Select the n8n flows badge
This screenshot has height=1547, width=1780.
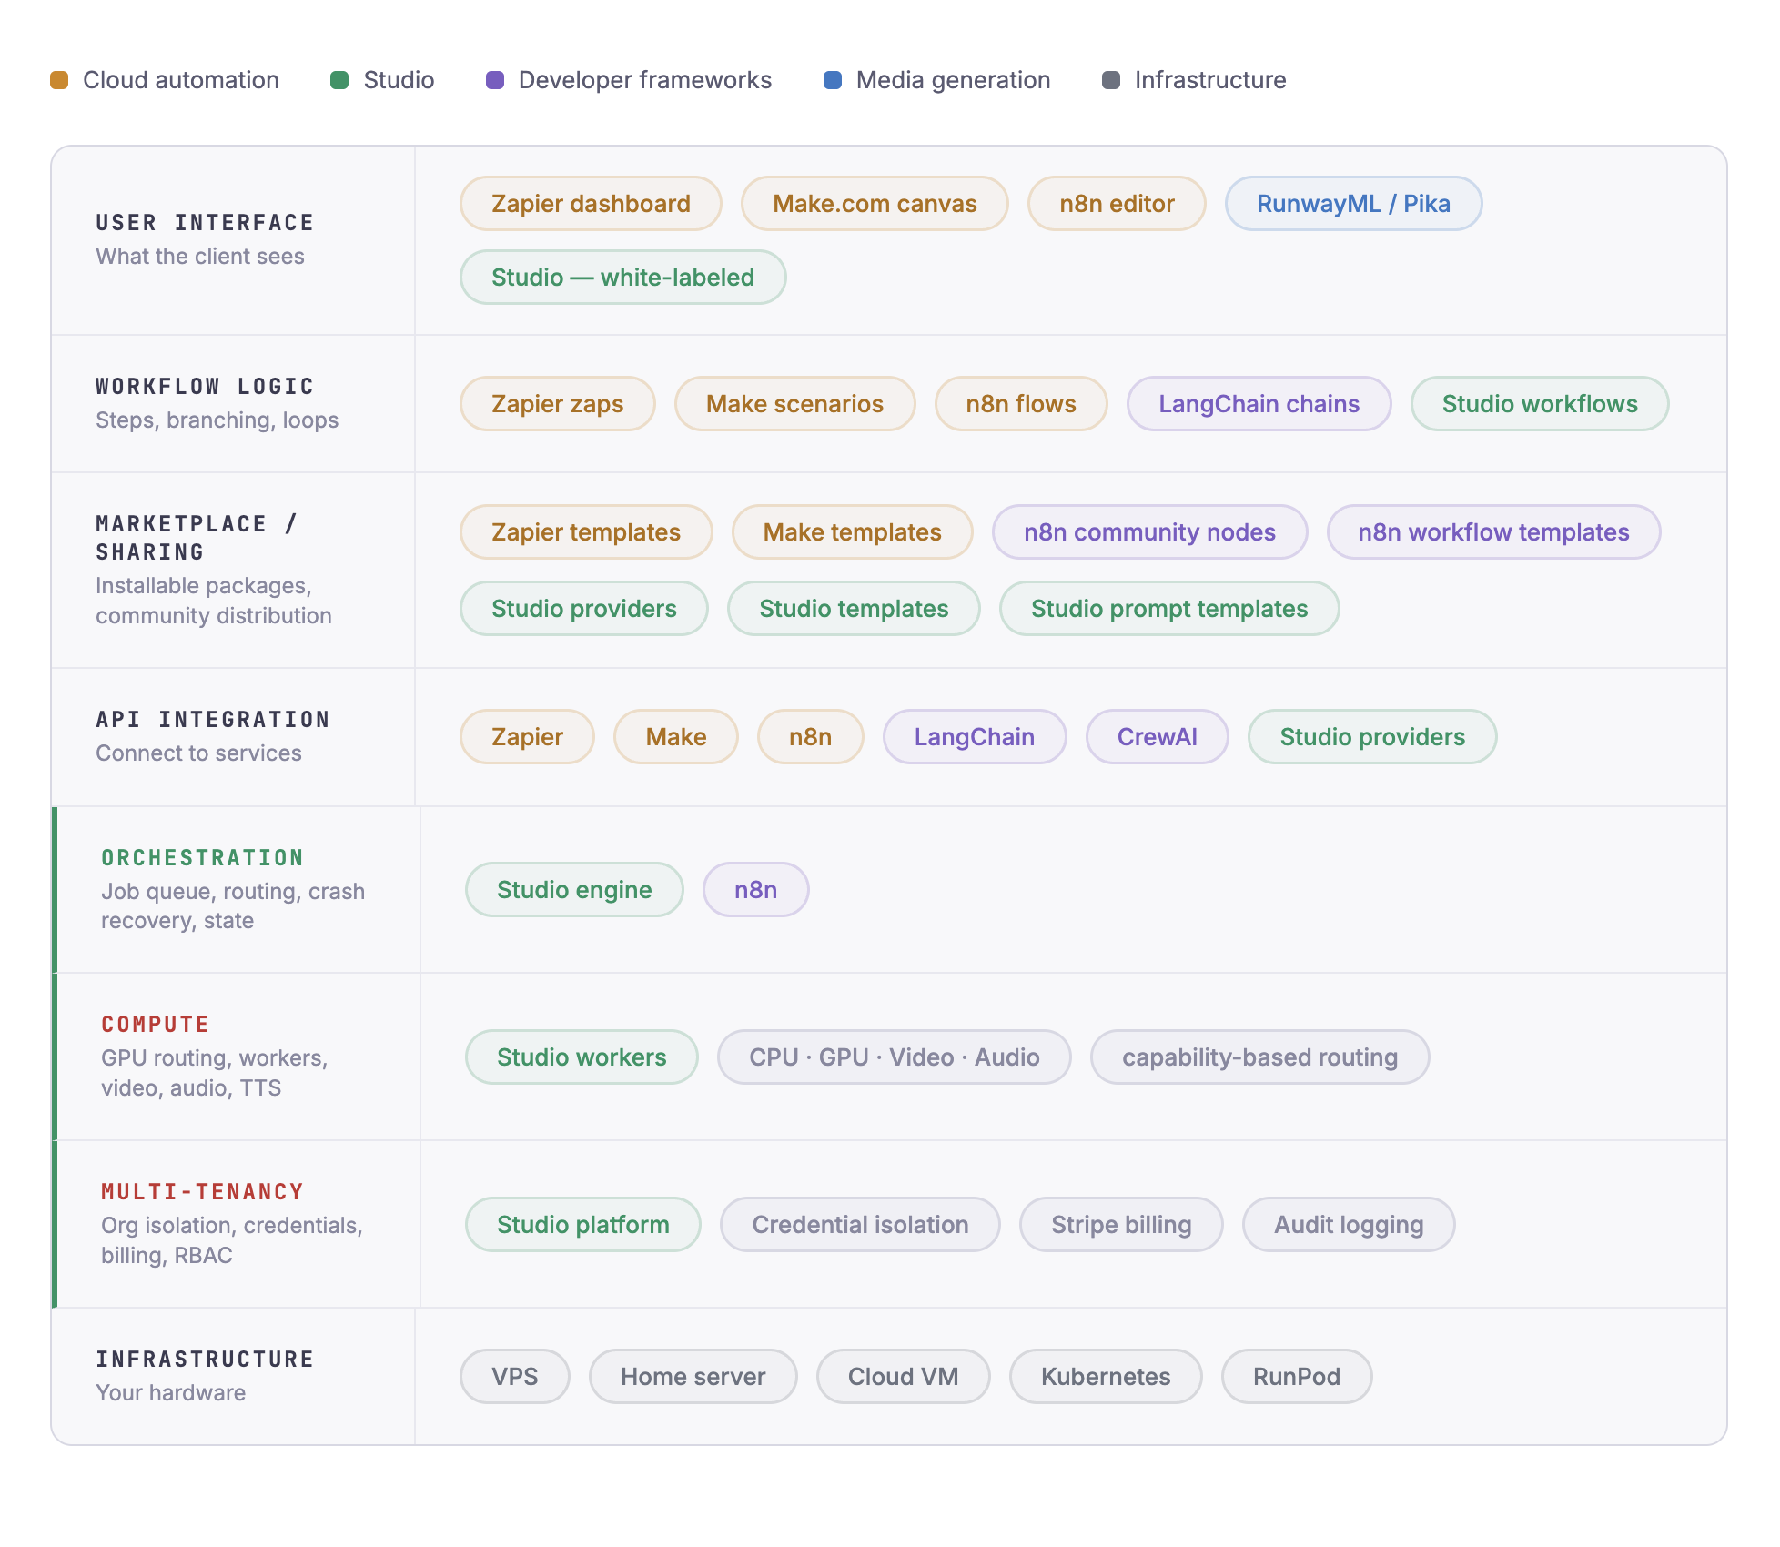[1020, 404]
